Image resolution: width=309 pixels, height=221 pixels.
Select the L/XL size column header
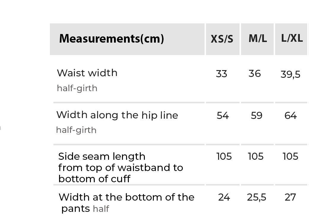[x=292, y=38]
